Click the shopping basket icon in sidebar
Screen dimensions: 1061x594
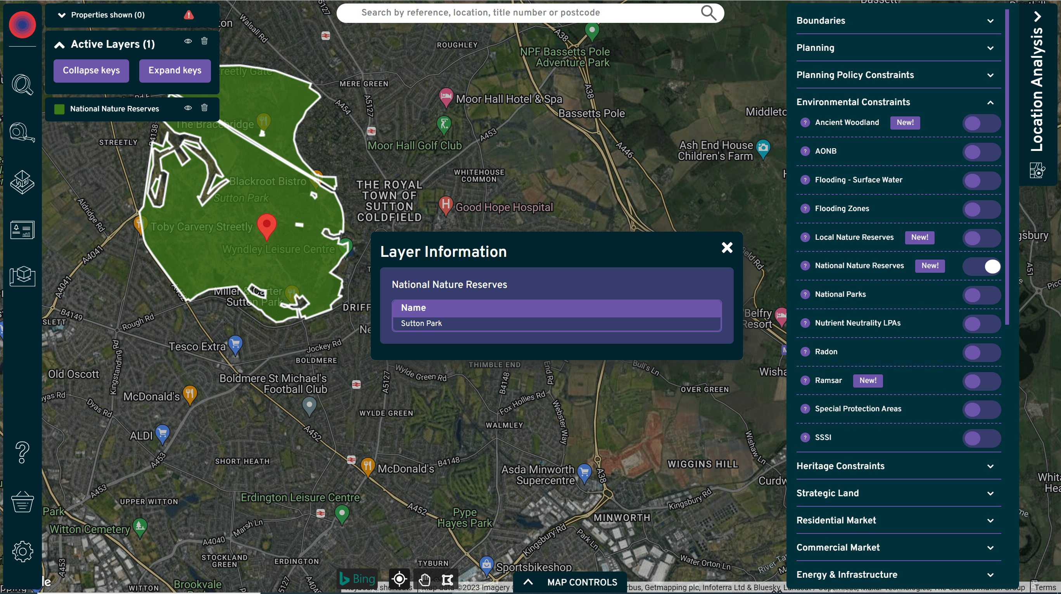21,501
